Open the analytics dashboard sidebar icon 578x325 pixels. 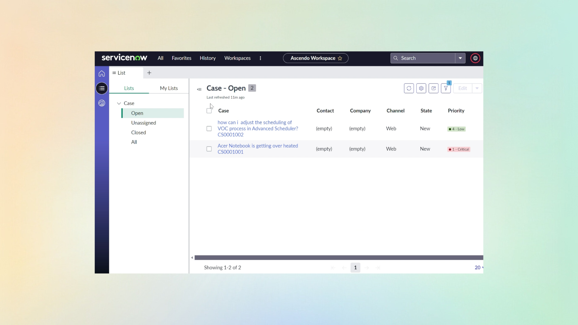pos(102,103)
